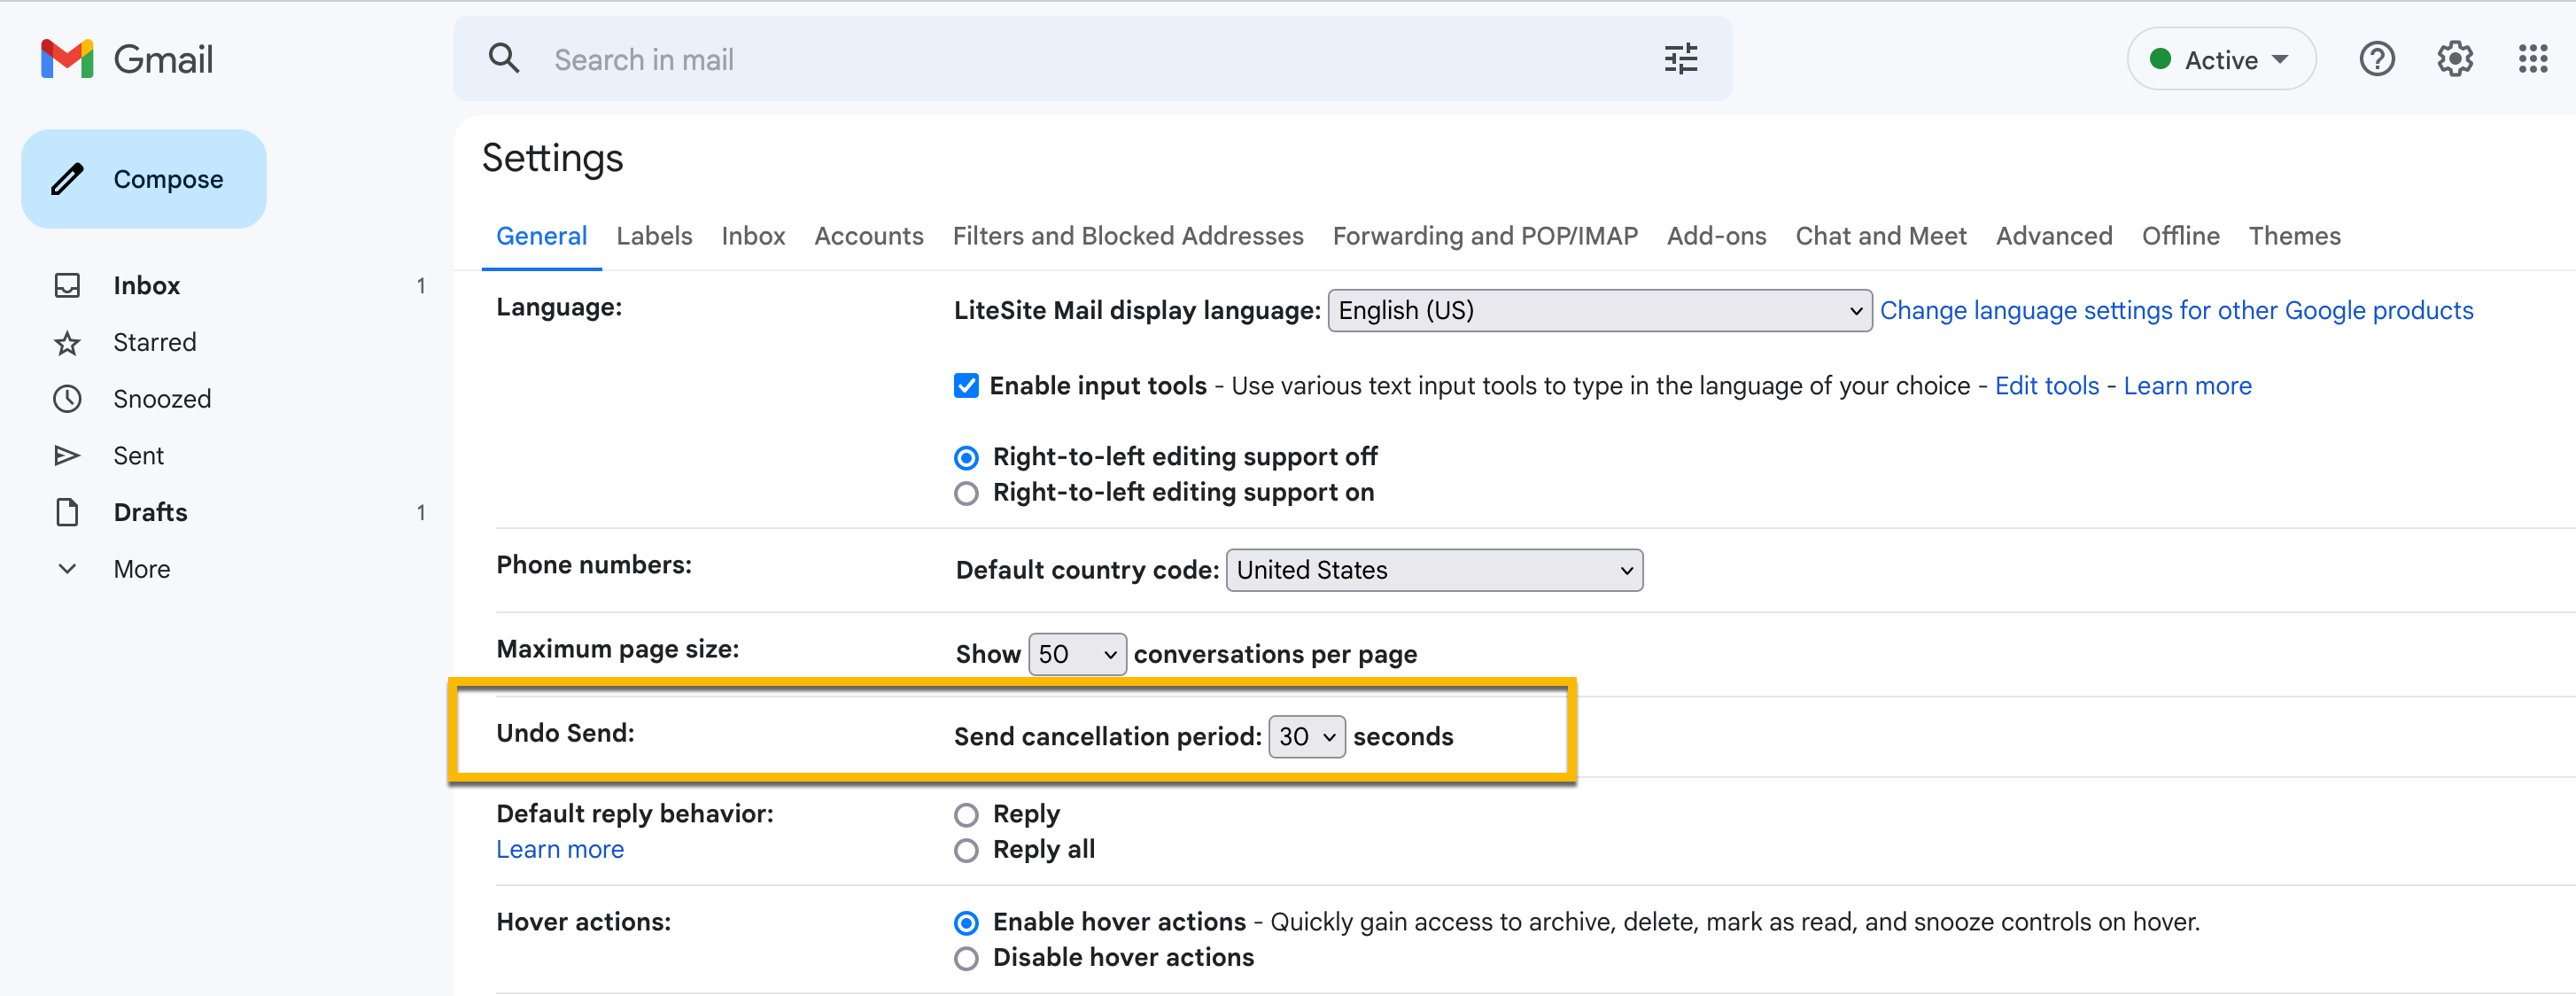Show search options filter icon
The height and width of the screenshot is (996, 2576).
(1680, 60)
